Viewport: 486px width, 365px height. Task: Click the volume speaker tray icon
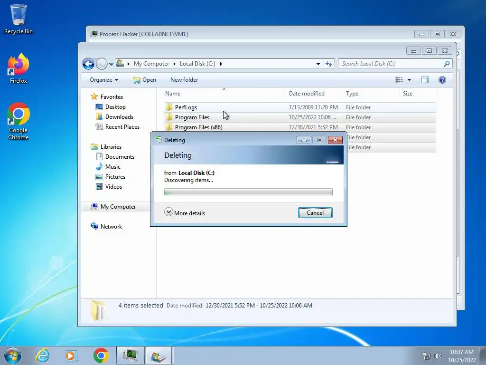[438, 356]
